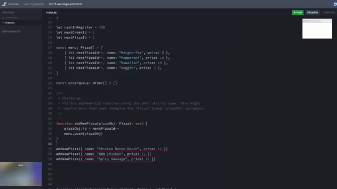The height and width of the screenshot is (189, 337).
Task: Click the green RUN button
Action: coord(298,13)
